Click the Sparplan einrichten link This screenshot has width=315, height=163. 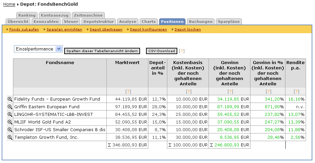pos(64,30)
